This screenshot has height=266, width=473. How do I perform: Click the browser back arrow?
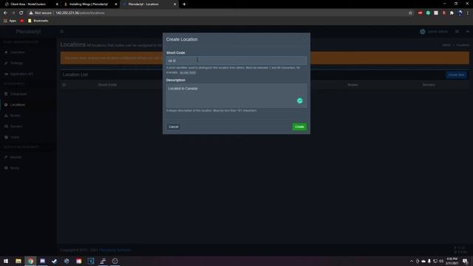pos(5,13)
